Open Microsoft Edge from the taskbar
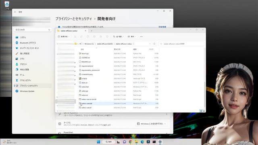Viewport: 258px width, 145px height. (x=142, y=142)
